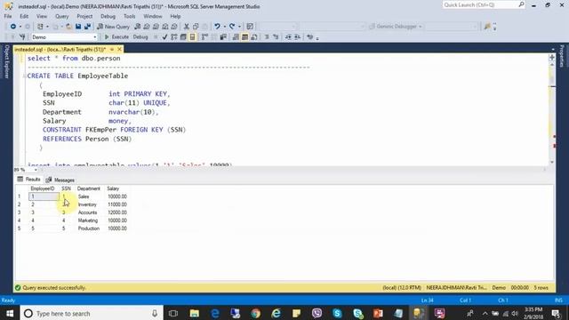Click the Undo arrow icon
Image resolution: width=569 pixels, height=320 pixels.
click(x=217, y=27)
